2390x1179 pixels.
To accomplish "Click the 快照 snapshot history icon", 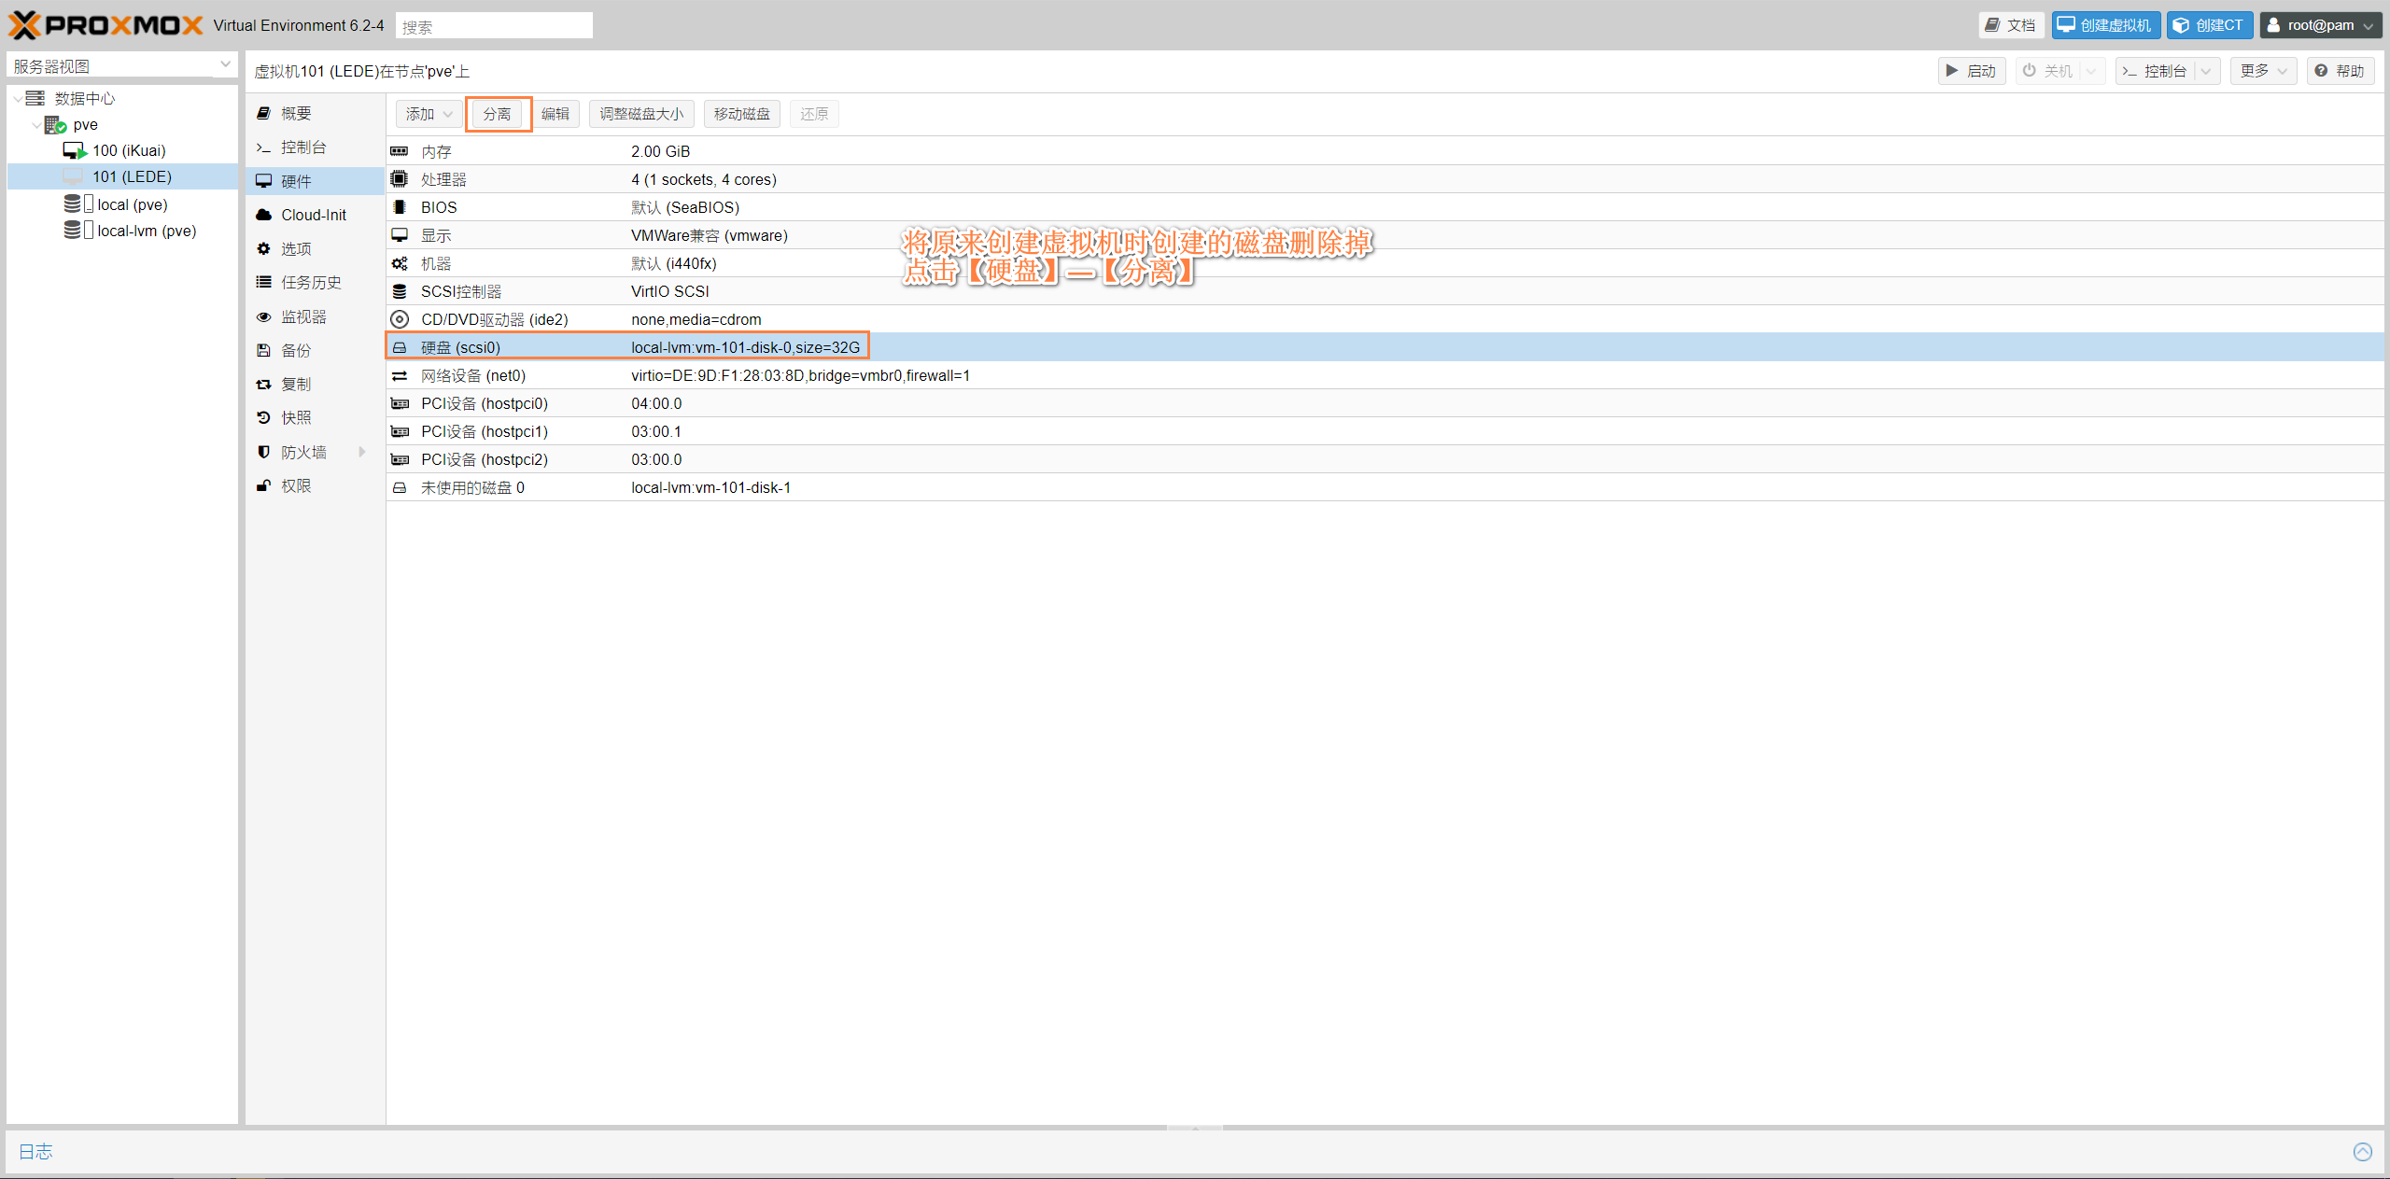I will 264,418.
